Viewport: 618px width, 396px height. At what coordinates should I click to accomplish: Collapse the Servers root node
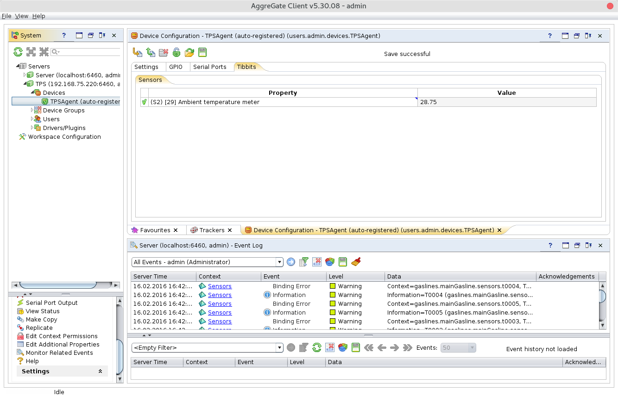17,66
